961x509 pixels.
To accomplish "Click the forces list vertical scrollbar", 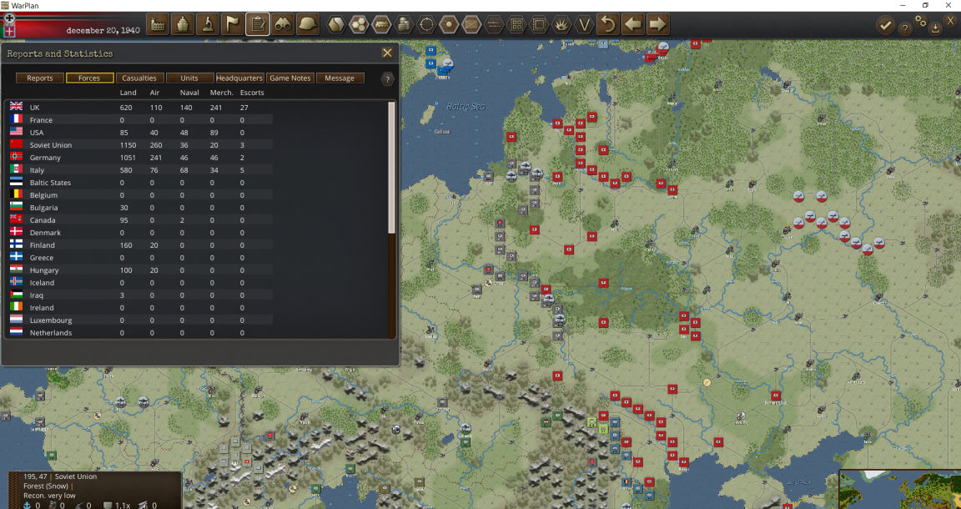I will (392, 168).
